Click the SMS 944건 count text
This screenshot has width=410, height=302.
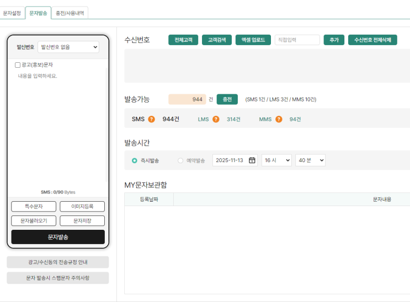(x=171, y=119)
